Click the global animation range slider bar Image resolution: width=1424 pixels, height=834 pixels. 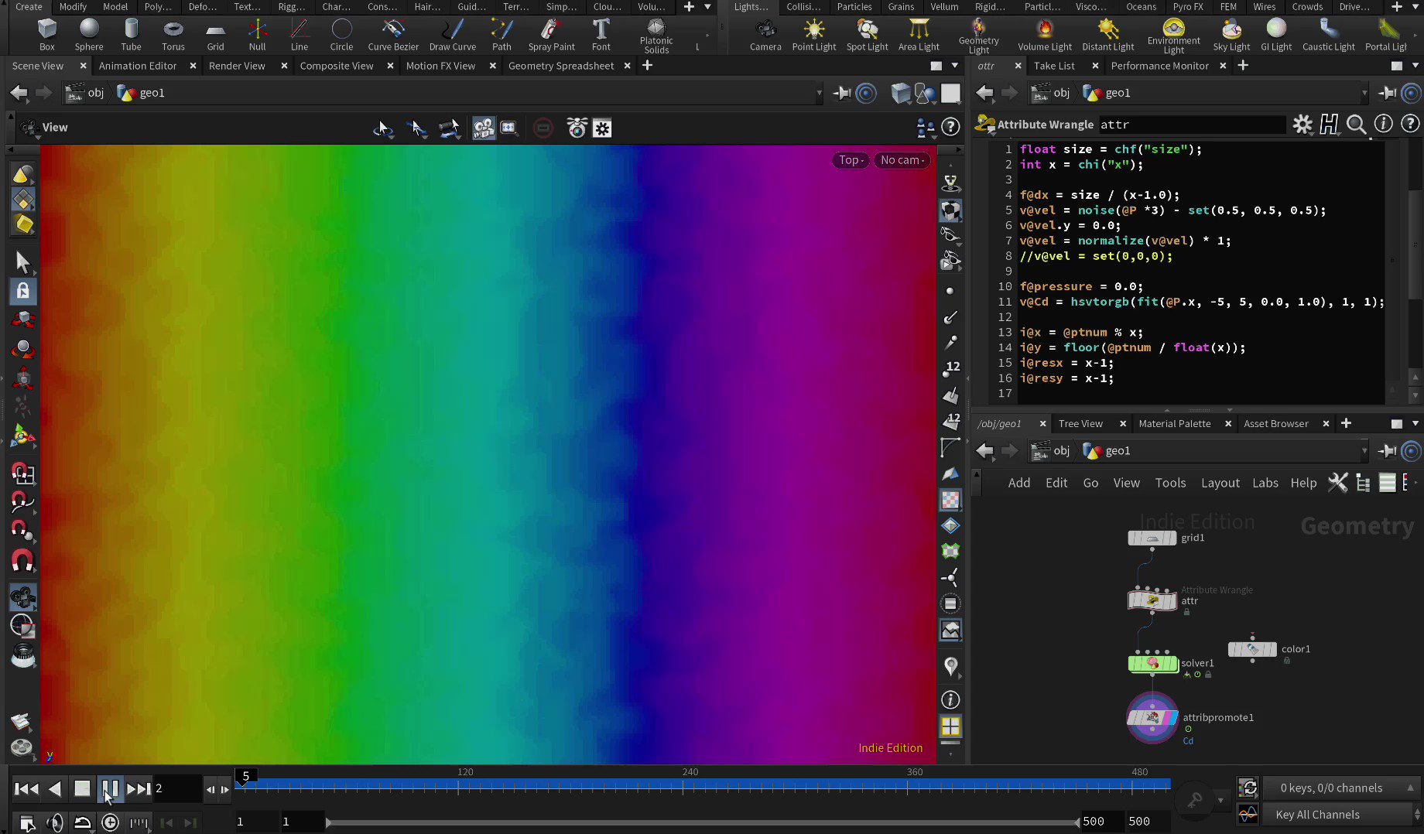point(702,822)
